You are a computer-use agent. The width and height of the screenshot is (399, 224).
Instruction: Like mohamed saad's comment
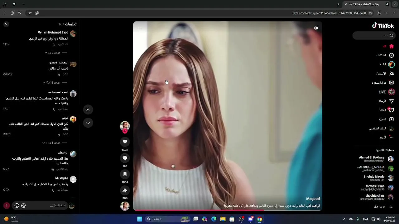point(7,109)
